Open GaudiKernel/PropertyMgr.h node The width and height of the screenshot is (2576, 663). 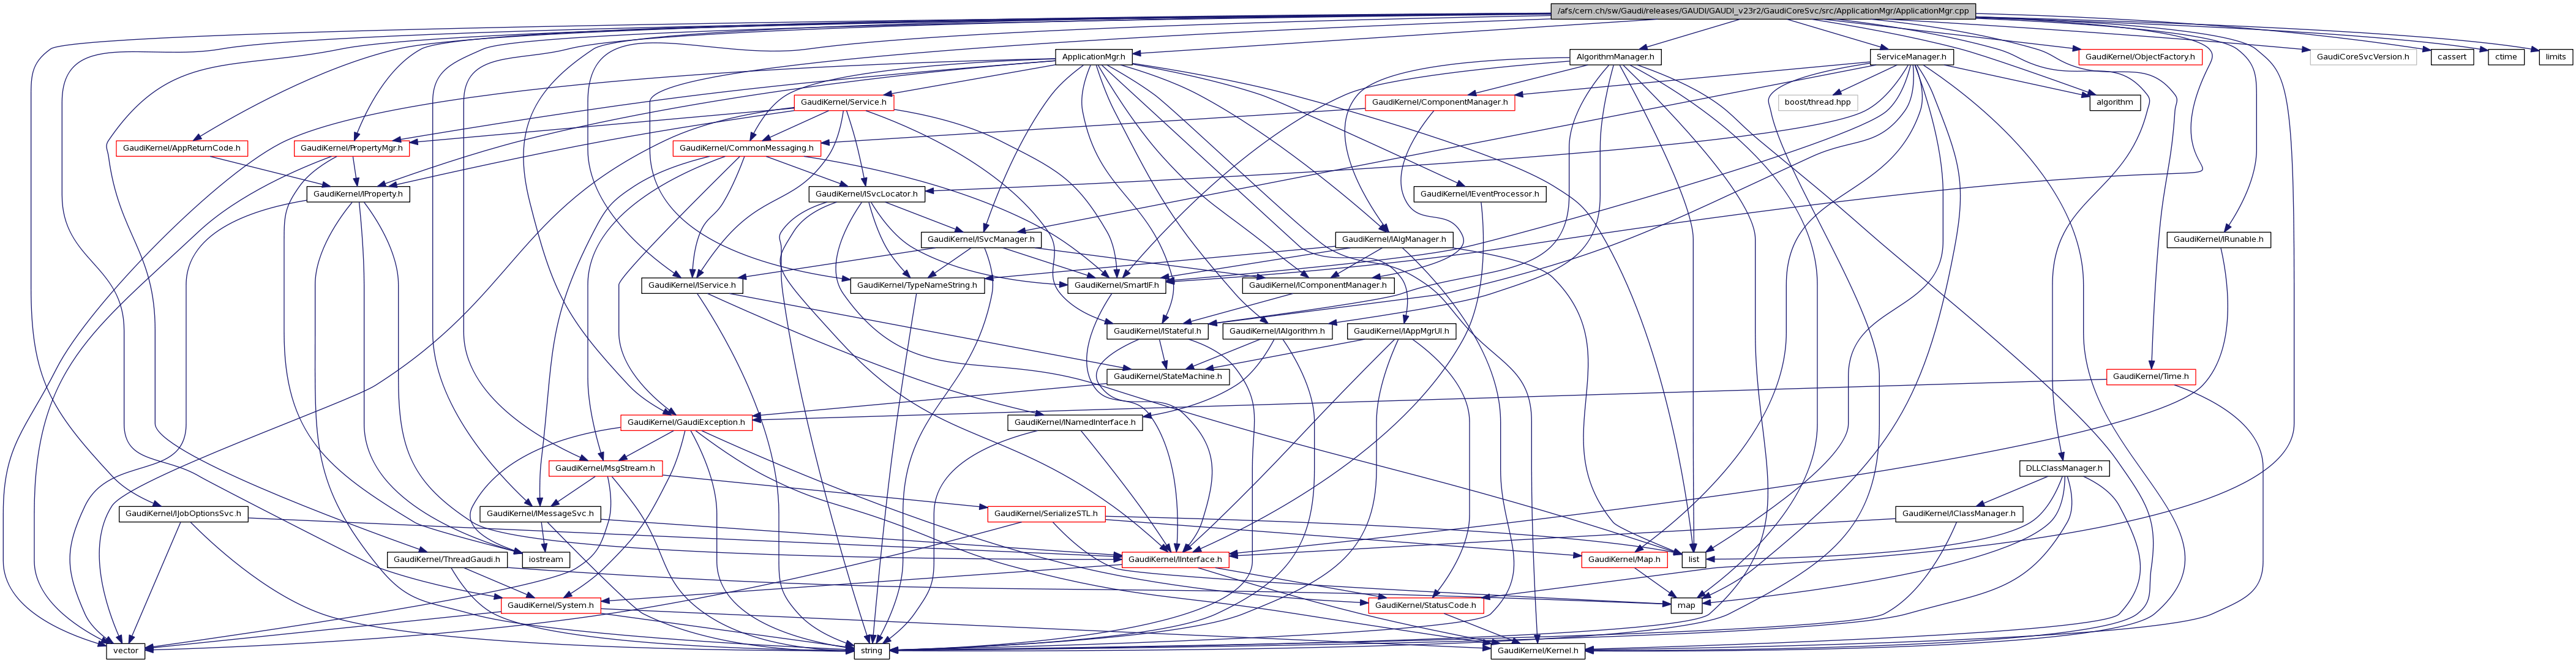click(x=351, y=148)
